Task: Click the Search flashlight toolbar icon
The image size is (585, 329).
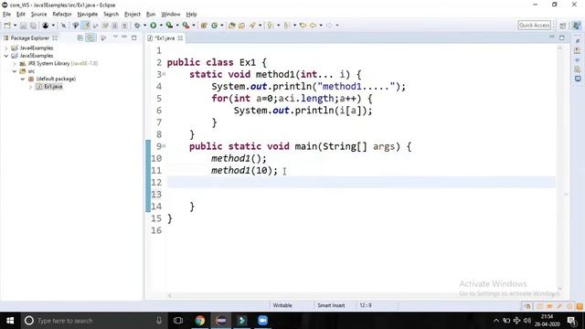Action: 252,26
